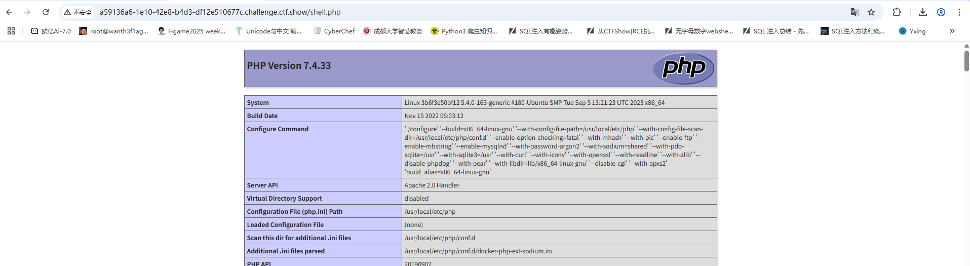
Task: Open the Python3 爬虫知识 bookmark
Action: tap(464, 31)
